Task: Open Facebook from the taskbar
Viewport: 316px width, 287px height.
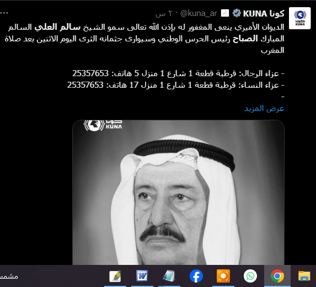Action: pyautogui.click(x=196, y=276)
